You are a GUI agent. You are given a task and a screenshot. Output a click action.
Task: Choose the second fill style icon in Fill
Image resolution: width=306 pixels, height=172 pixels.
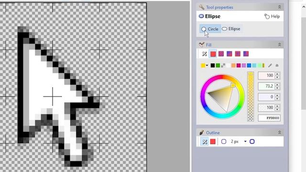(221, 54)
